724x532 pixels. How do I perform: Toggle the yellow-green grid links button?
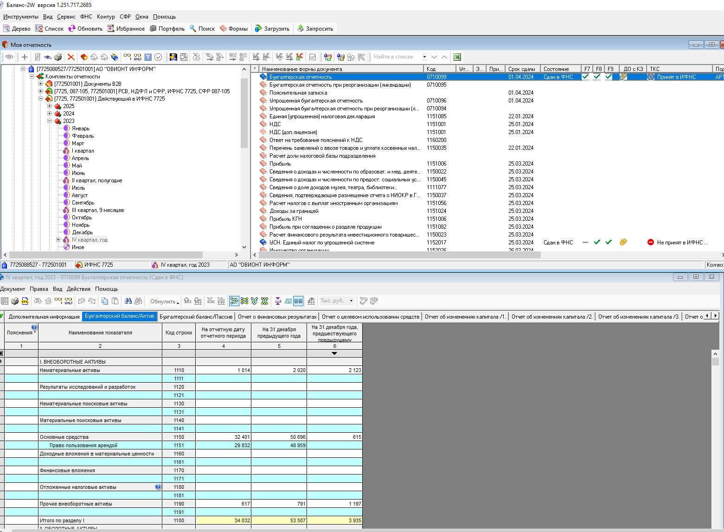coord(244,301)
